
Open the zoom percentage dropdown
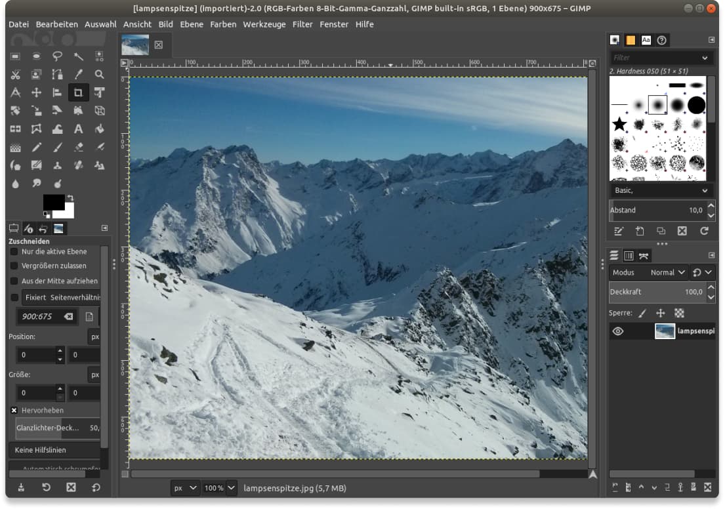tap(220, 488)
